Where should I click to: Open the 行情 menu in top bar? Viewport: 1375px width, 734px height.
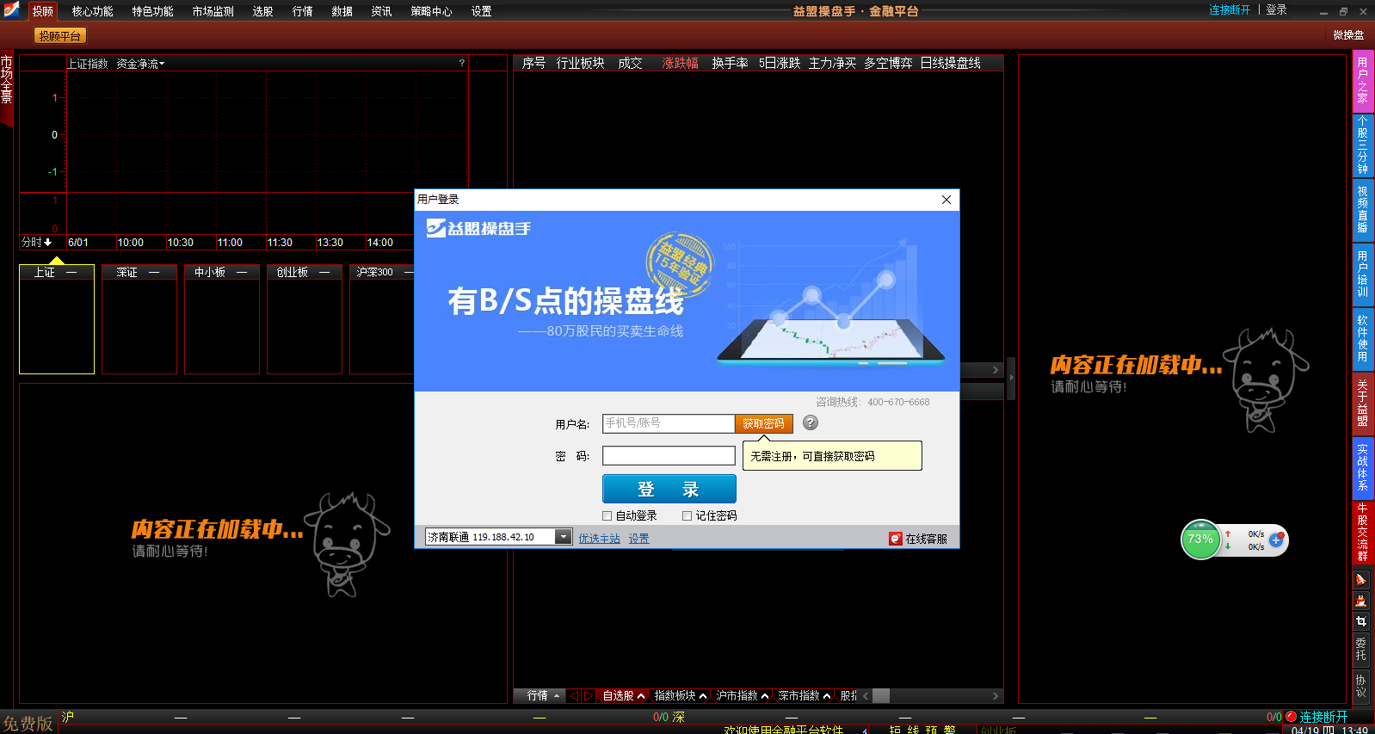tap(302, 11)
